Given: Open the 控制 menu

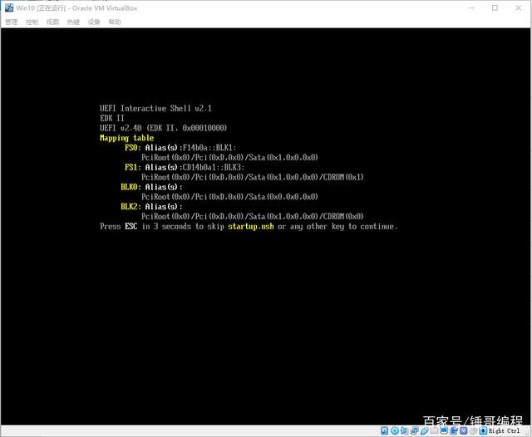Looking at the screenshot, I should (x=32, y=22).
